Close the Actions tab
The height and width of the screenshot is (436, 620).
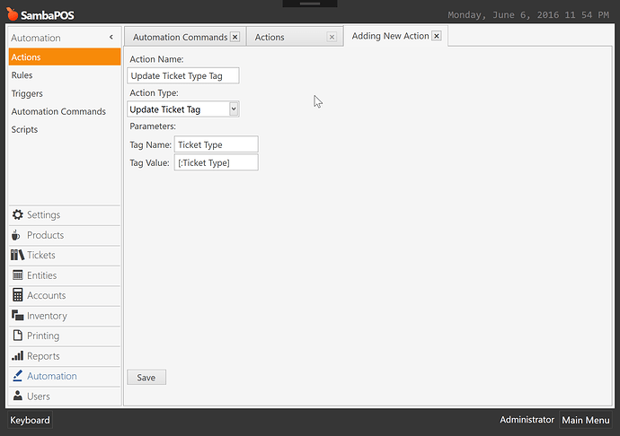click(x=332, y=37)
